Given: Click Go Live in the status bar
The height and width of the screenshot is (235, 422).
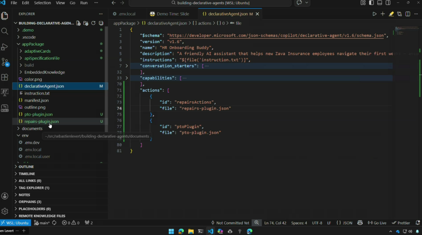Looking at the screenshot, I should point(377,223).
